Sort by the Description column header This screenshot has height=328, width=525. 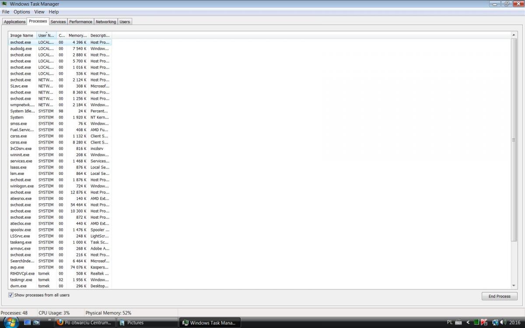[x=100, y=35]
